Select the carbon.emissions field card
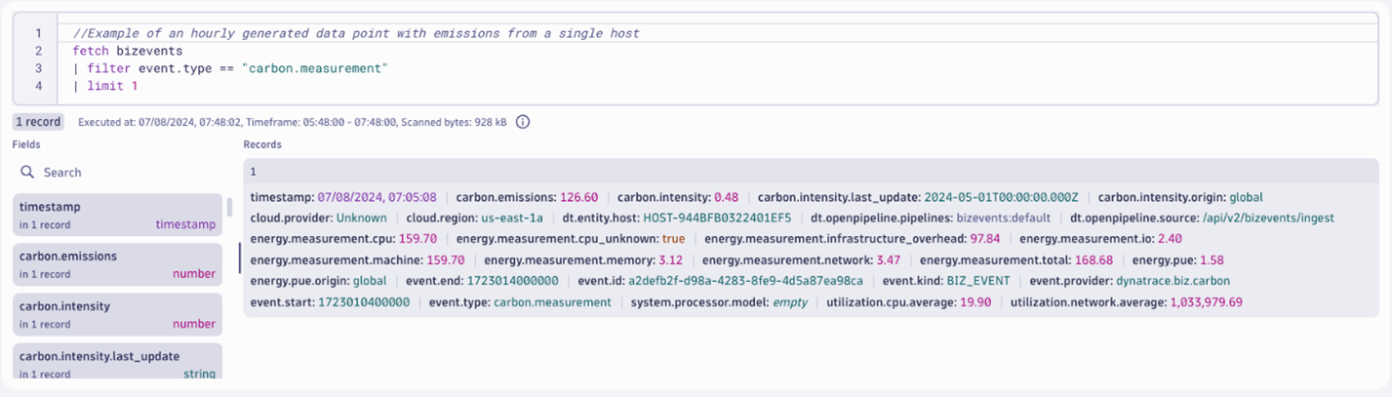This screenshot has width=1392, height=397. 117,264
